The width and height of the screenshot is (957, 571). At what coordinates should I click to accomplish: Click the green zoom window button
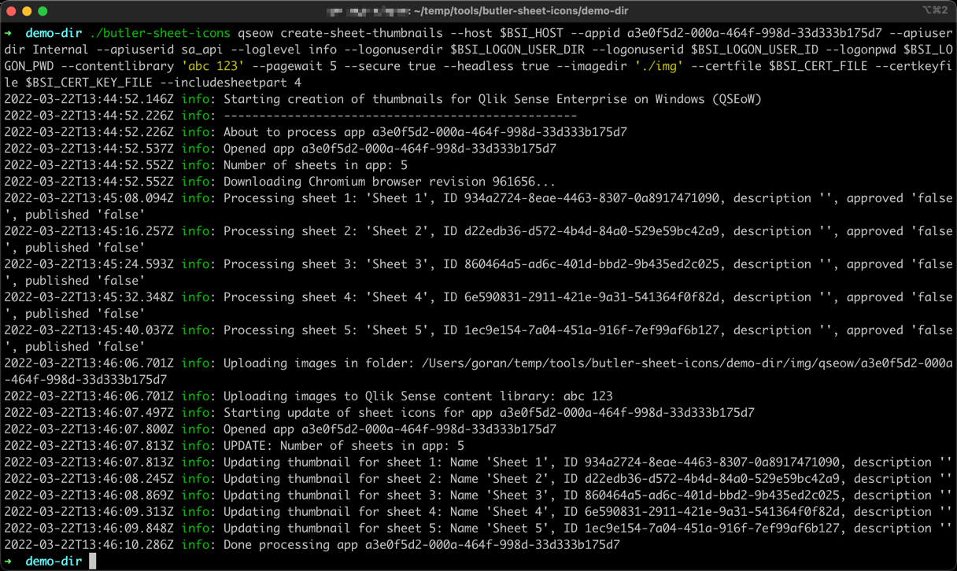click(x=42, y=11)
